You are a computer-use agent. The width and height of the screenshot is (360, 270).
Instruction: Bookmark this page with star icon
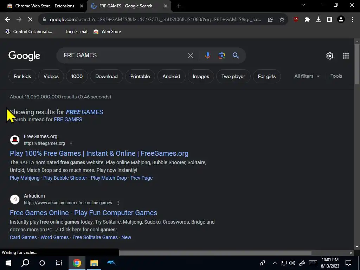[x=282, y=20]
